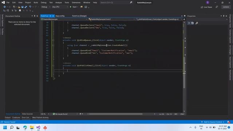The image size is (233, 131).
Task: Click in the Search (Ctrl+Q) box
Action: coord(114,3)
